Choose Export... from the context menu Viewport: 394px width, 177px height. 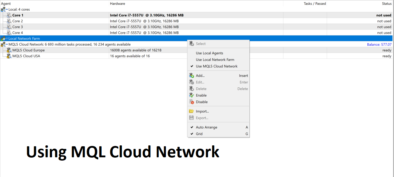click(218, 118)
